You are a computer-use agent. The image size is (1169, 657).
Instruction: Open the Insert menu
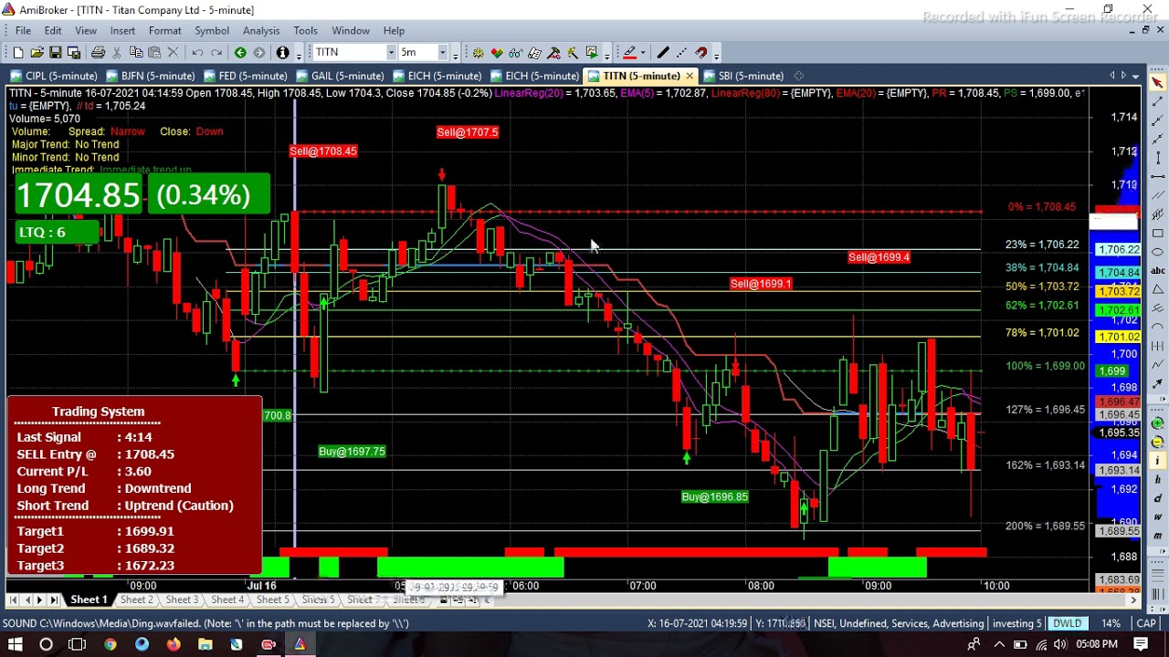coord(122,30)
